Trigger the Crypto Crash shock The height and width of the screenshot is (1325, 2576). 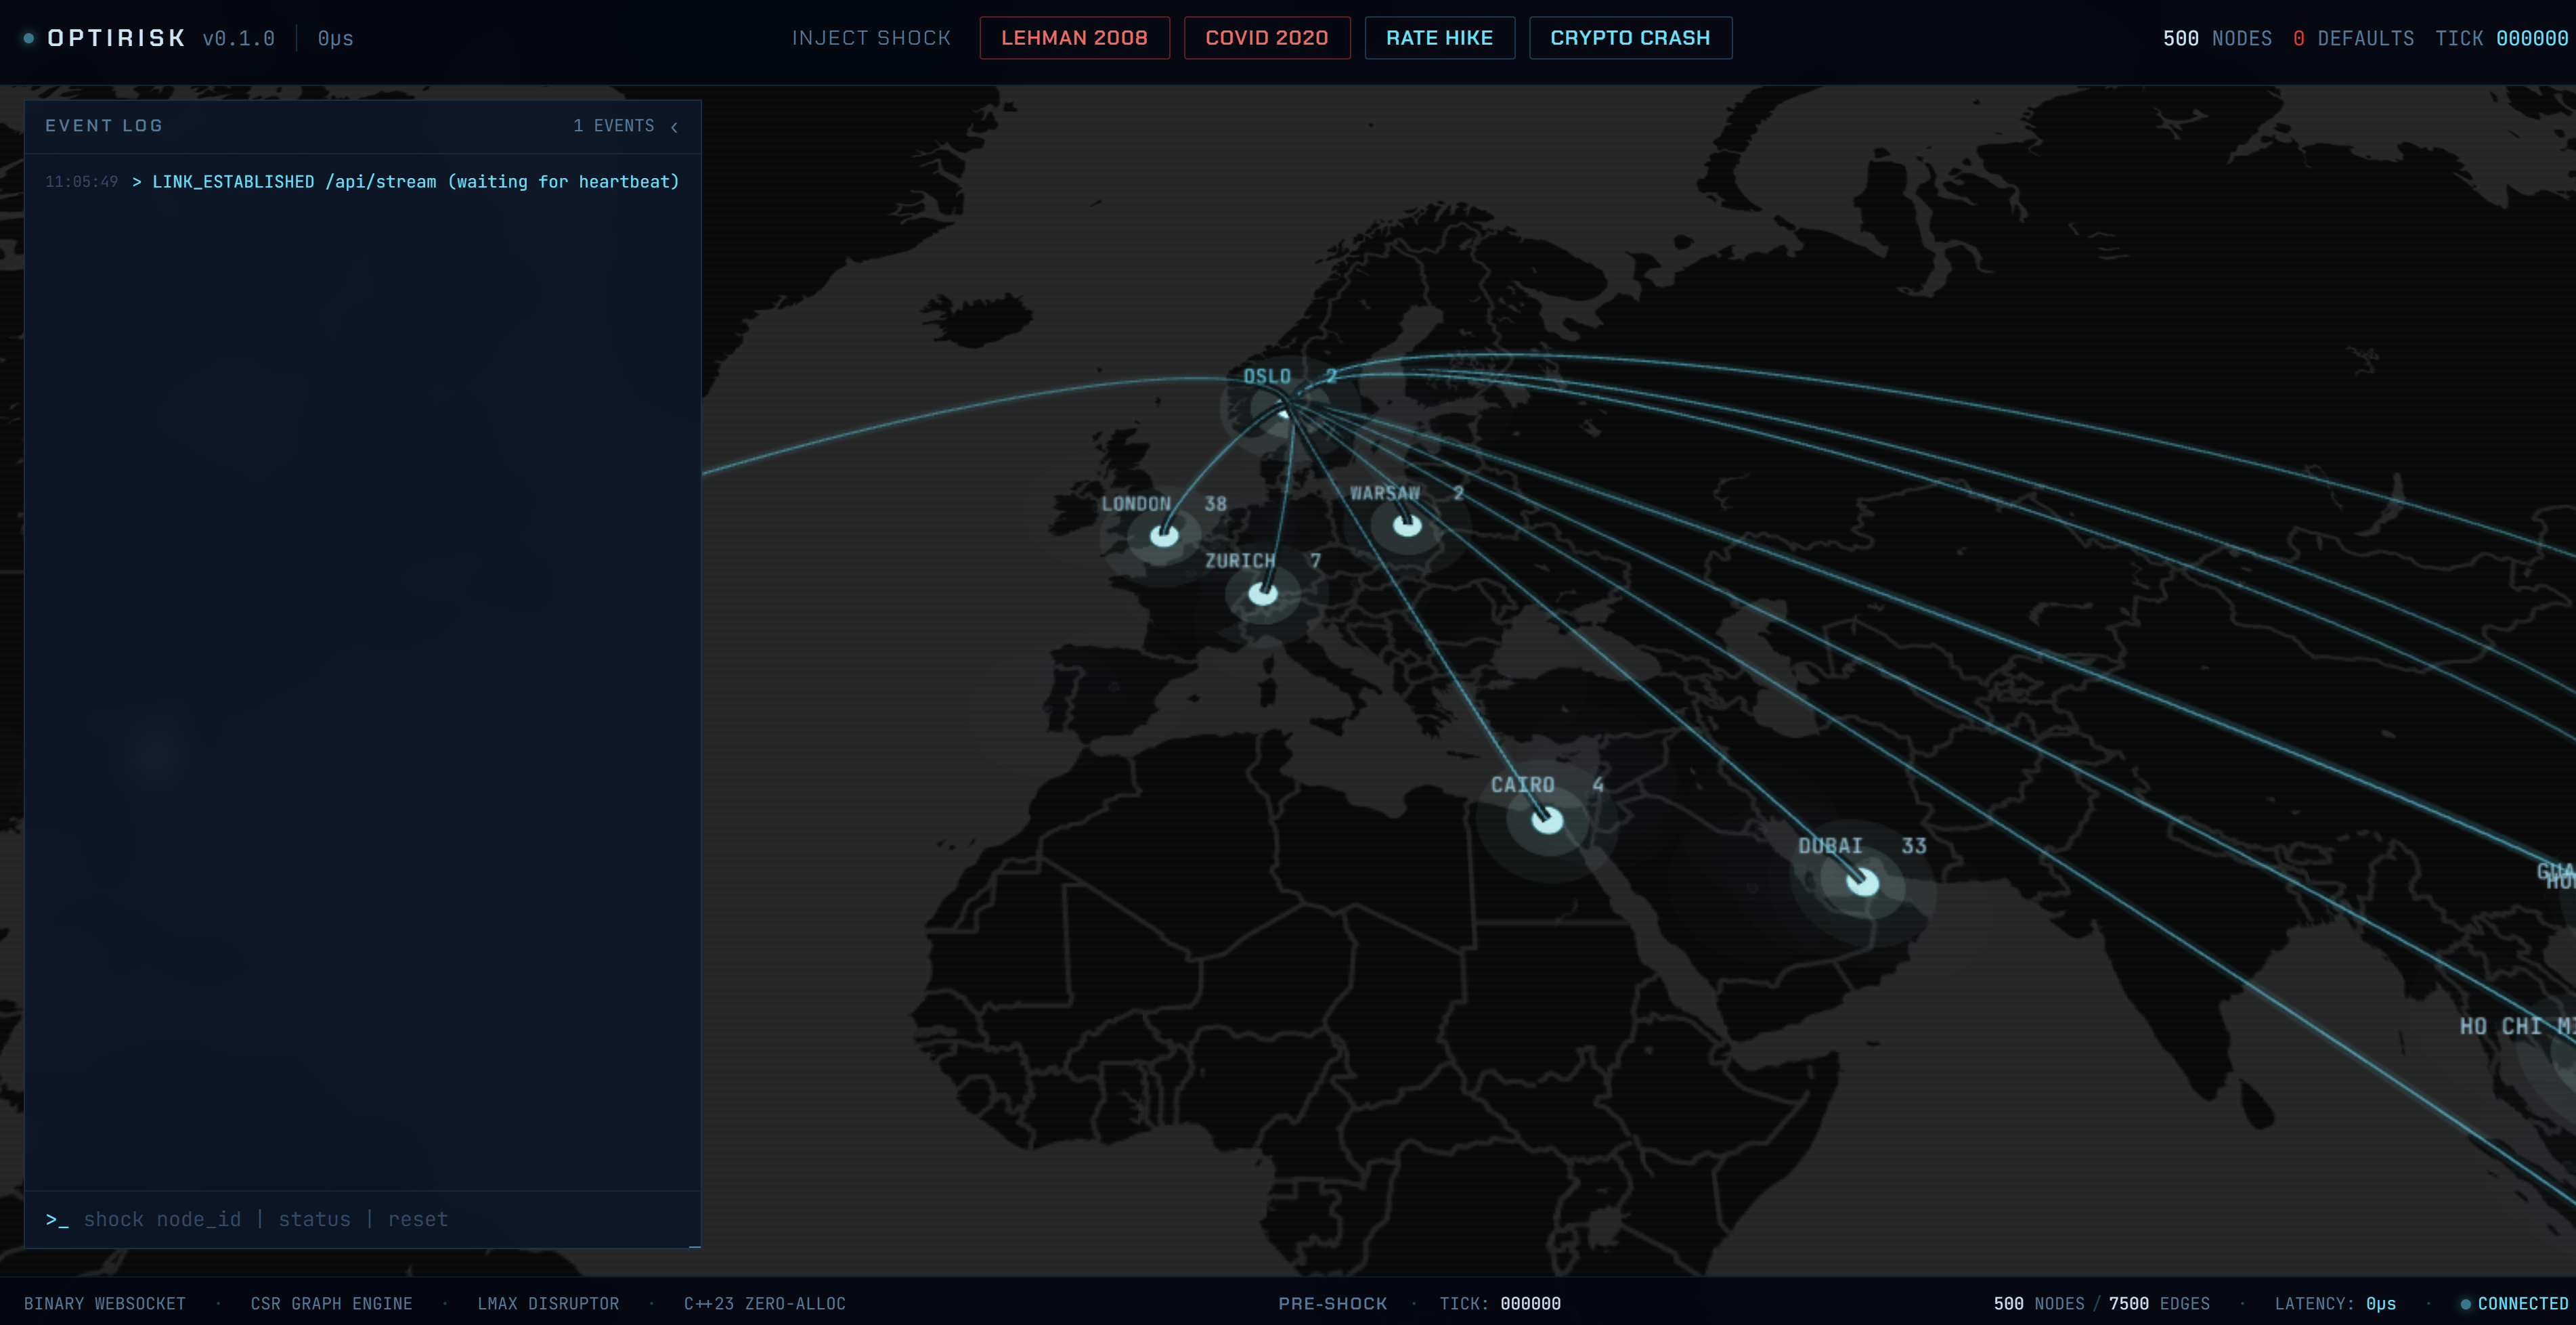tap(1630, 38)
